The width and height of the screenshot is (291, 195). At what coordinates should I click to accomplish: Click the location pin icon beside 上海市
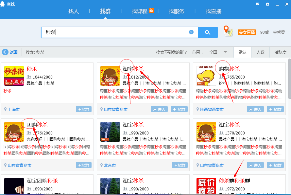5,109
